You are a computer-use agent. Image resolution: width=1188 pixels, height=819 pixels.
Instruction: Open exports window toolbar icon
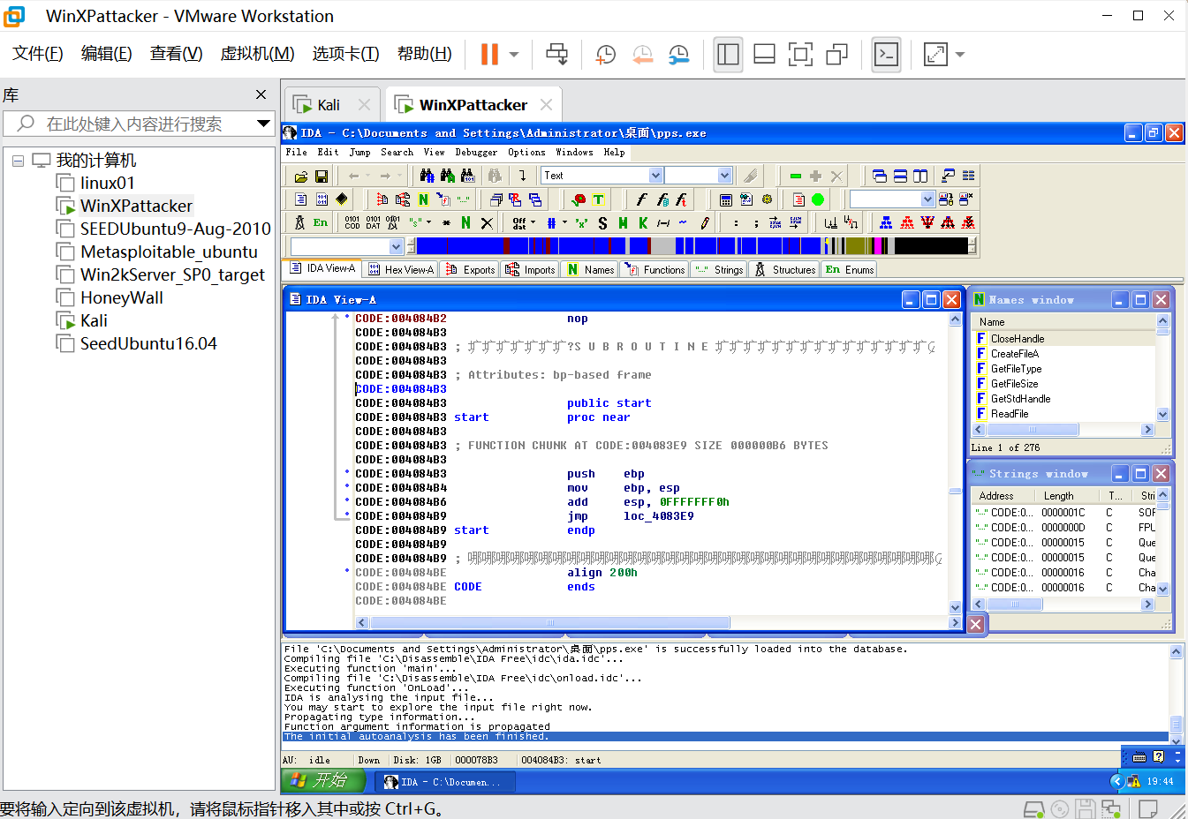point(382,199)
